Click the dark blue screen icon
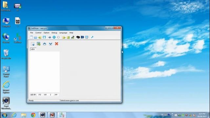The width and height of the screenshot is (210, 118). tap(82, 37)
